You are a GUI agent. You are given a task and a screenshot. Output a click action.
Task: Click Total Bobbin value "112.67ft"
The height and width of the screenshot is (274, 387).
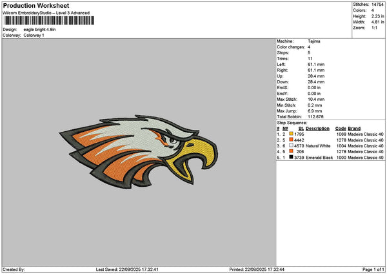(x=315, y=117)
